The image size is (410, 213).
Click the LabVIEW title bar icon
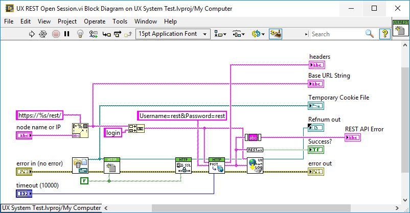(10, 8)
